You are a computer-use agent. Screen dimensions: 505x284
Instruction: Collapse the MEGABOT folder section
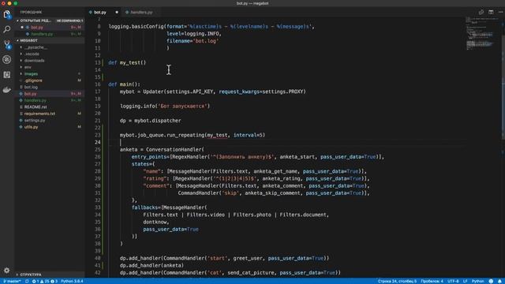coord(29,40)
